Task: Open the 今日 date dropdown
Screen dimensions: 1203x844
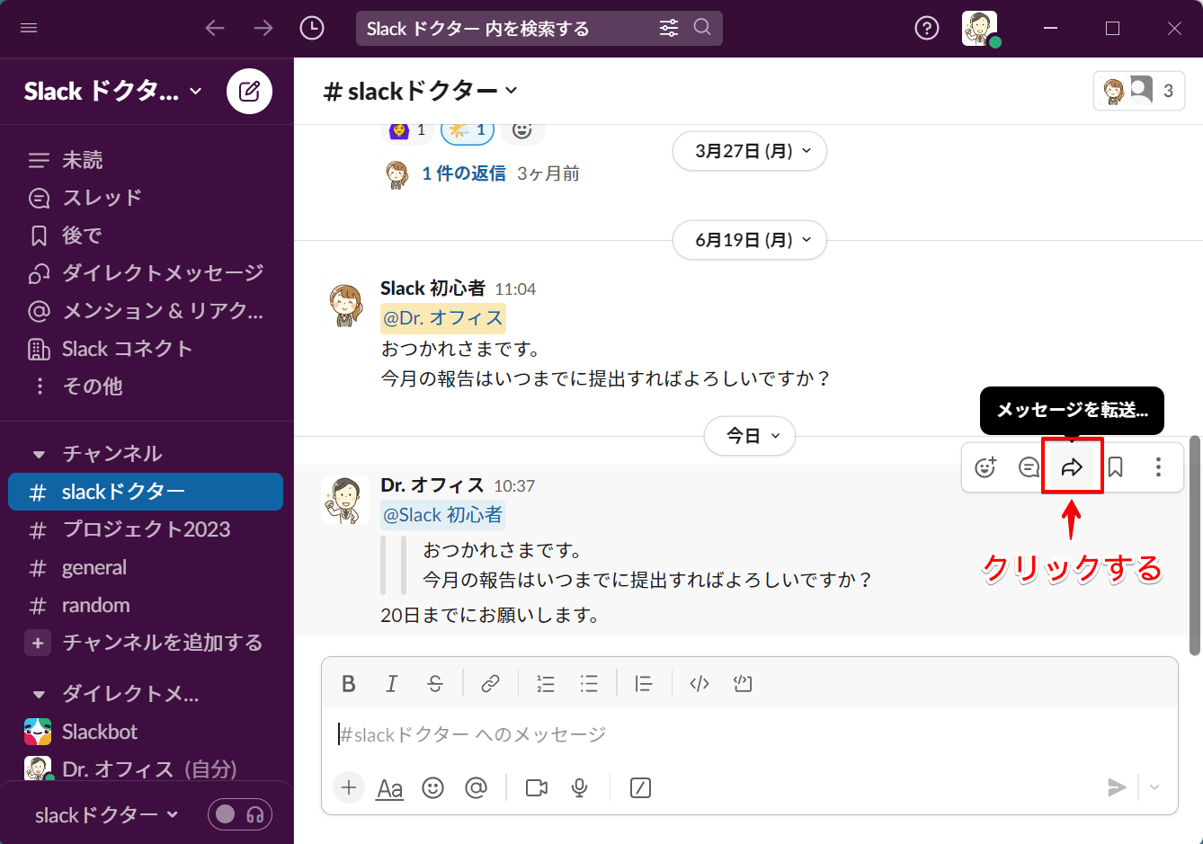Action: click(750, 436)
